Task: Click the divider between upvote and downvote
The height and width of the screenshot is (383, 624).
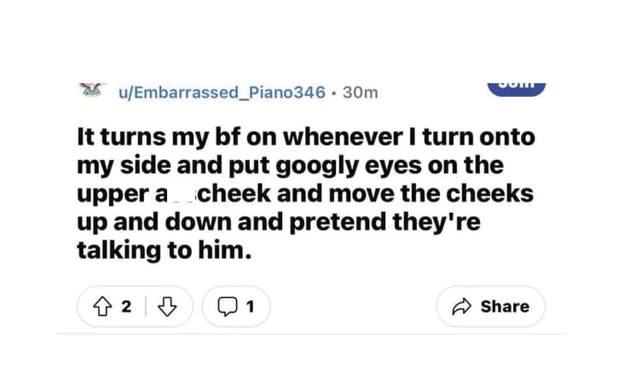Action: point(146,307)
